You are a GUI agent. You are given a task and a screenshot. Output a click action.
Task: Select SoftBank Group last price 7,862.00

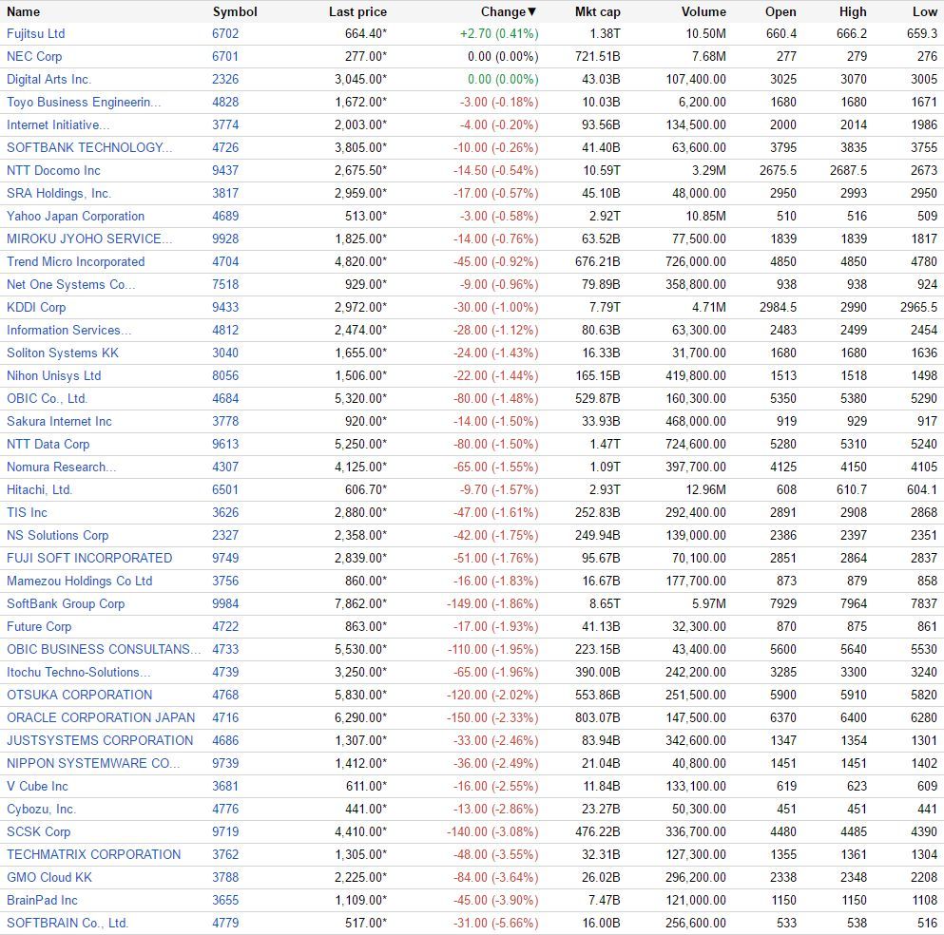(358, 604)
